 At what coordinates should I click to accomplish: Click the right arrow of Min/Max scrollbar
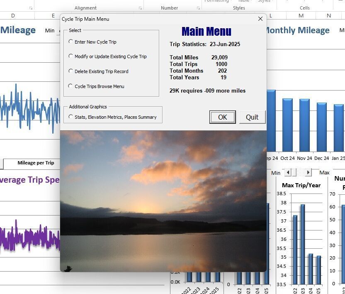(308, 172)
